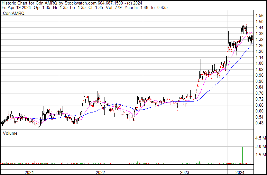This screenshot has height=175, width=267.
Task: Click the 1.02 price axis label
Action: click(259, 69)
